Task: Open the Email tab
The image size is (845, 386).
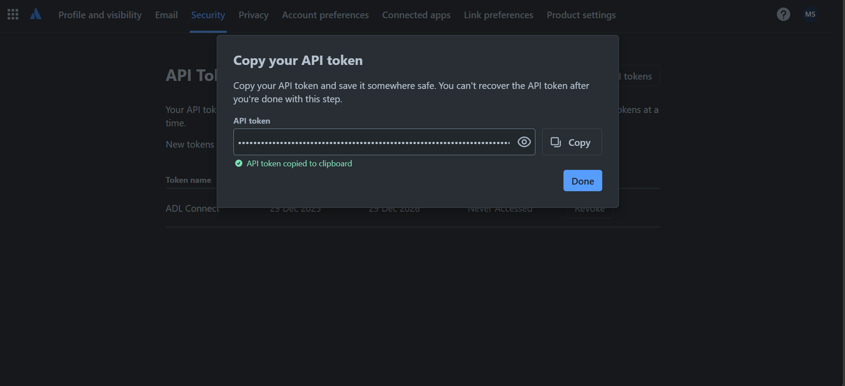Action: (166, 15)
